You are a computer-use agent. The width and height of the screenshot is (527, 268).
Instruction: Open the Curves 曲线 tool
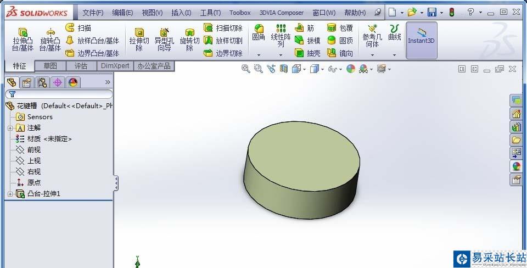pos(395,32)
